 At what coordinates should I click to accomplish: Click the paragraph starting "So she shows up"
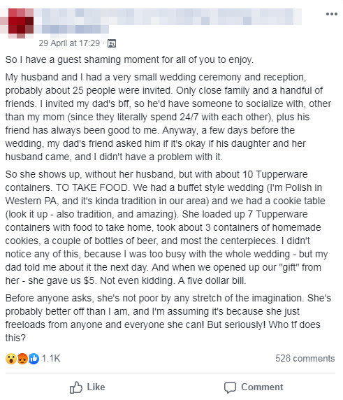166,227
